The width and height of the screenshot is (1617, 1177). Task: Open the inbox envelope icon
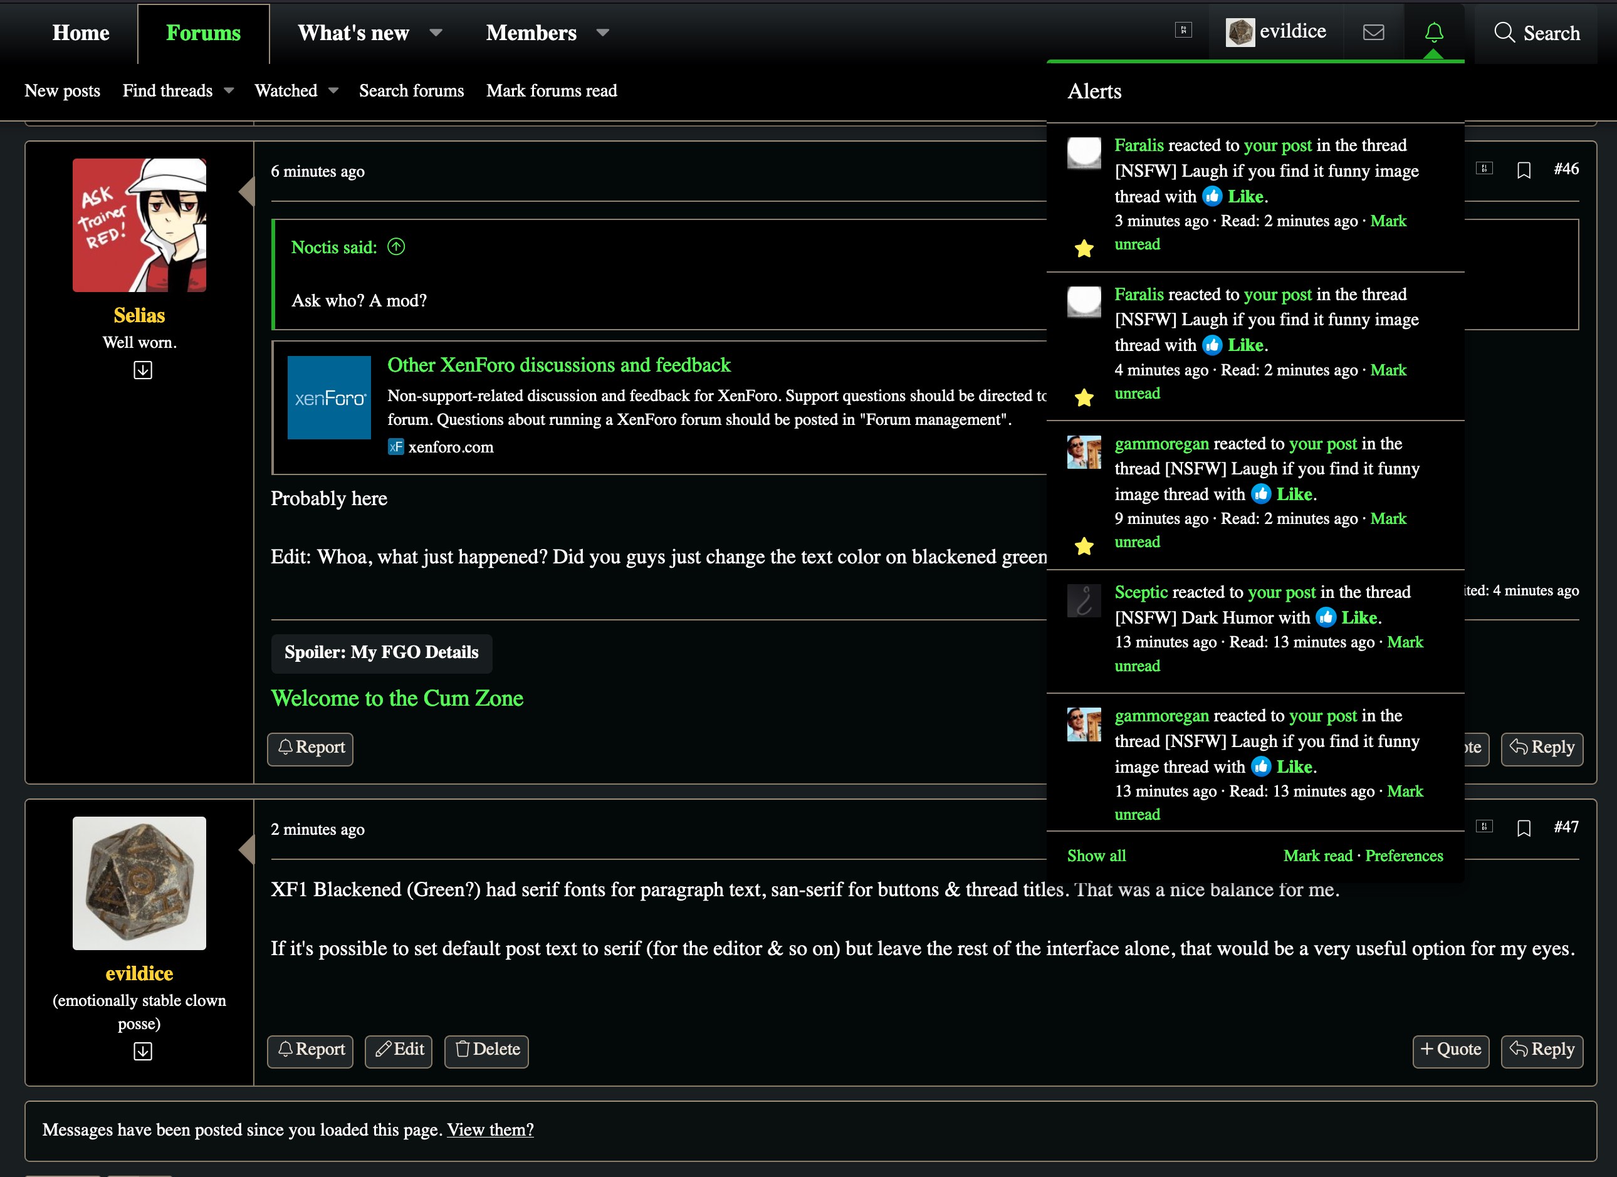point(1373,33)
